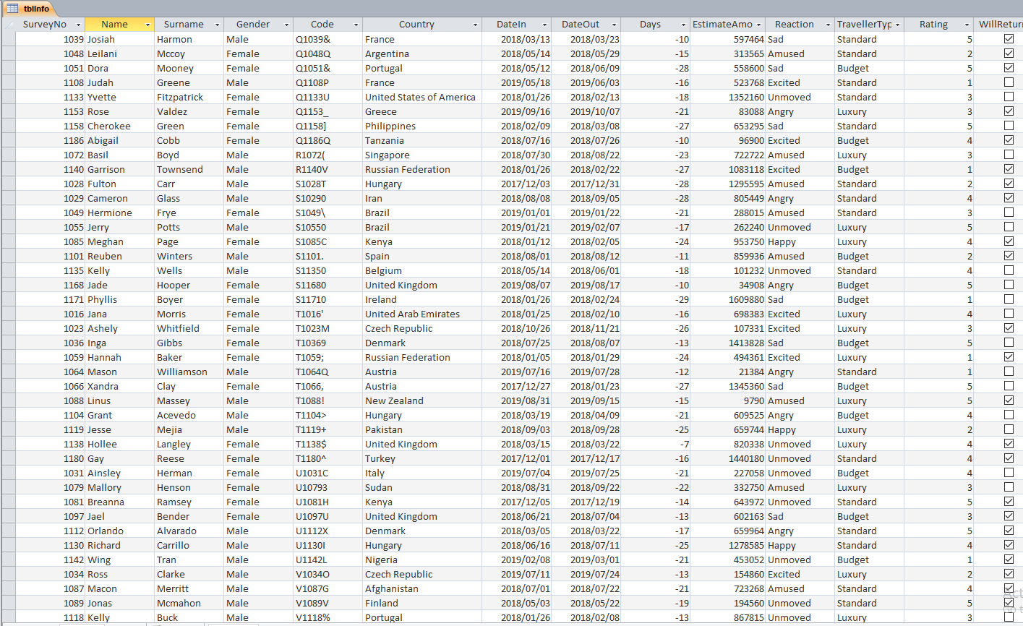This screenshot has height=626, width=1023.
Task: Toggle WillReturn for Orlando Alvarado
Action: (x=1009, y=530)
